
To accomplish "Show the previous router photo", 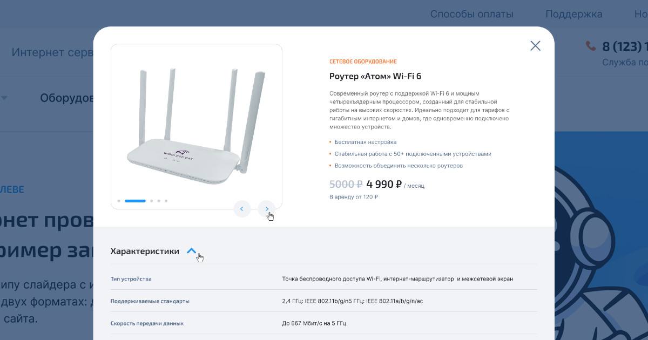I will click(x=242, y=208).
